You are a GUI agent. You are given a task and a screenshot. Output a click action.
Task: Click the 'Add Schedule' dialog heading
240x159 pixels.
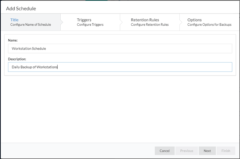point(21,9)
